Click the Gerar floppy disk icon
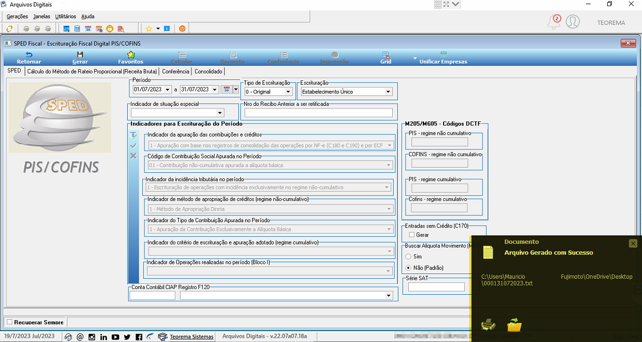 (x=79, y=54)
